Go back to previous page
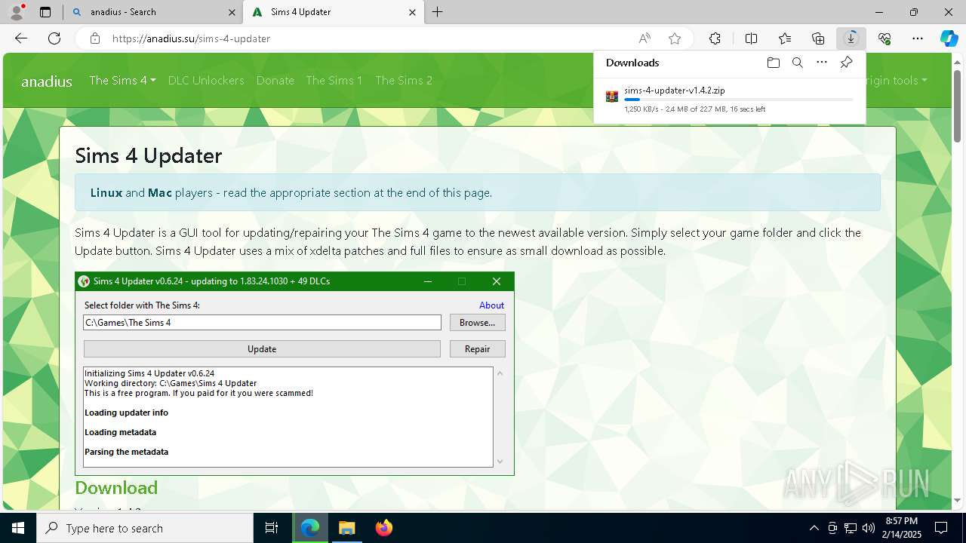This screenshot has width=966, height=543. [x=21, y=38]
